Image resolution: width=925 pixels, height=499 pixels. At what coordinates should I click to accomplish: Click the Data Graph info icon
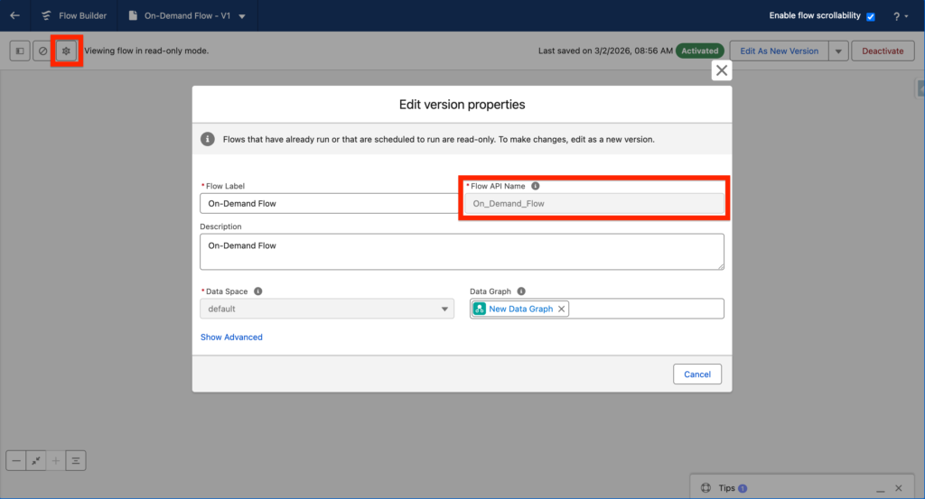[x=521, y=292]
